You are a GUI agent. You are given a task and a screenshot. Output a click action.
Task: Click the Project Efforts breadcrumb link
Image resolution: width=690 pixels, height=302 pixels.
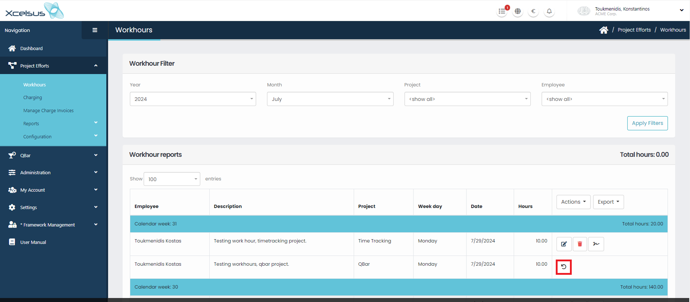[x=634, y=30]
